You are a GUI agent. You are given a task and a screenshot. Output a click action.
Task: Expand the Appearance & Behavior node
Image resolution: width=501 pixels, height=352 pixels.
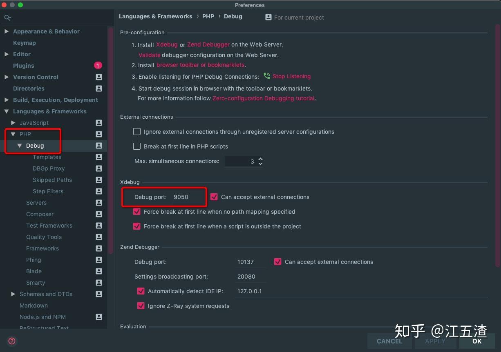point(7,31)
